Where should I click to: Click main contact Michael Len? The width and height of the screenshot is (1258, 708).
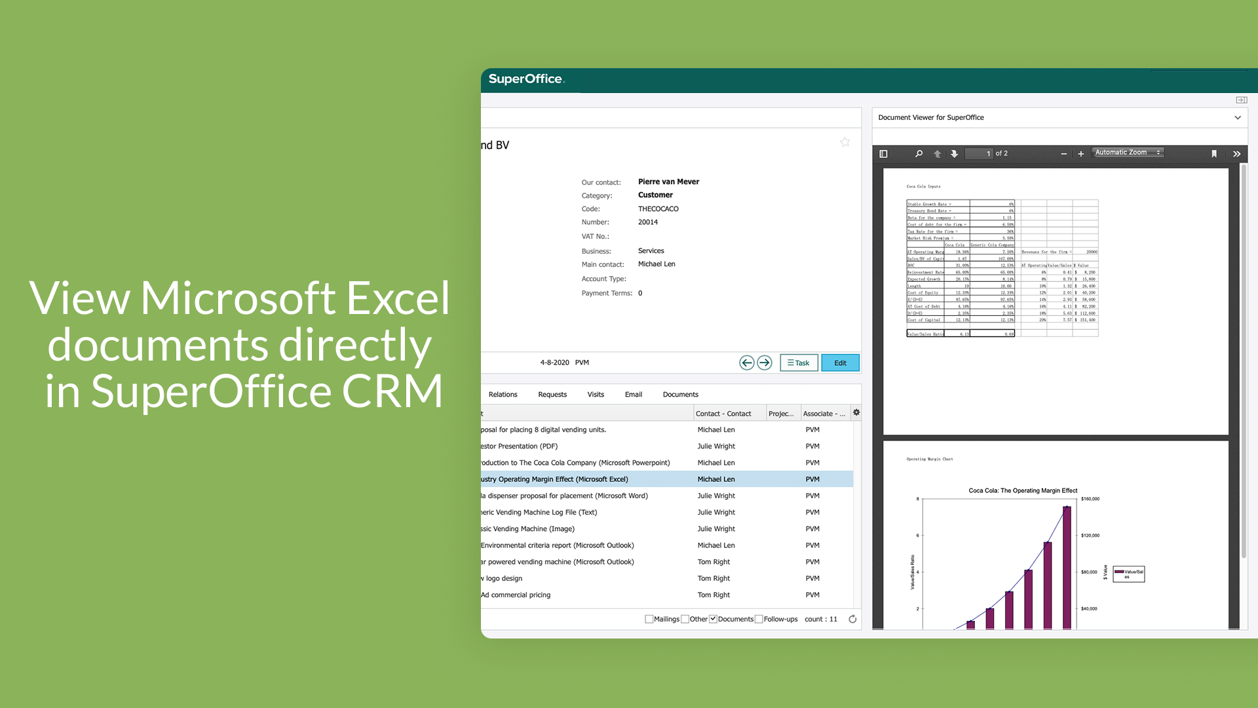(657, 264)
